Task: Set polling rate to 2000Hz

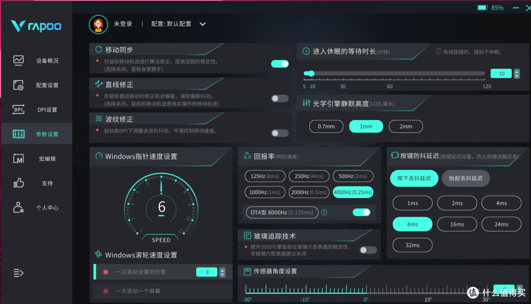Action: click(x=309, y=192)
